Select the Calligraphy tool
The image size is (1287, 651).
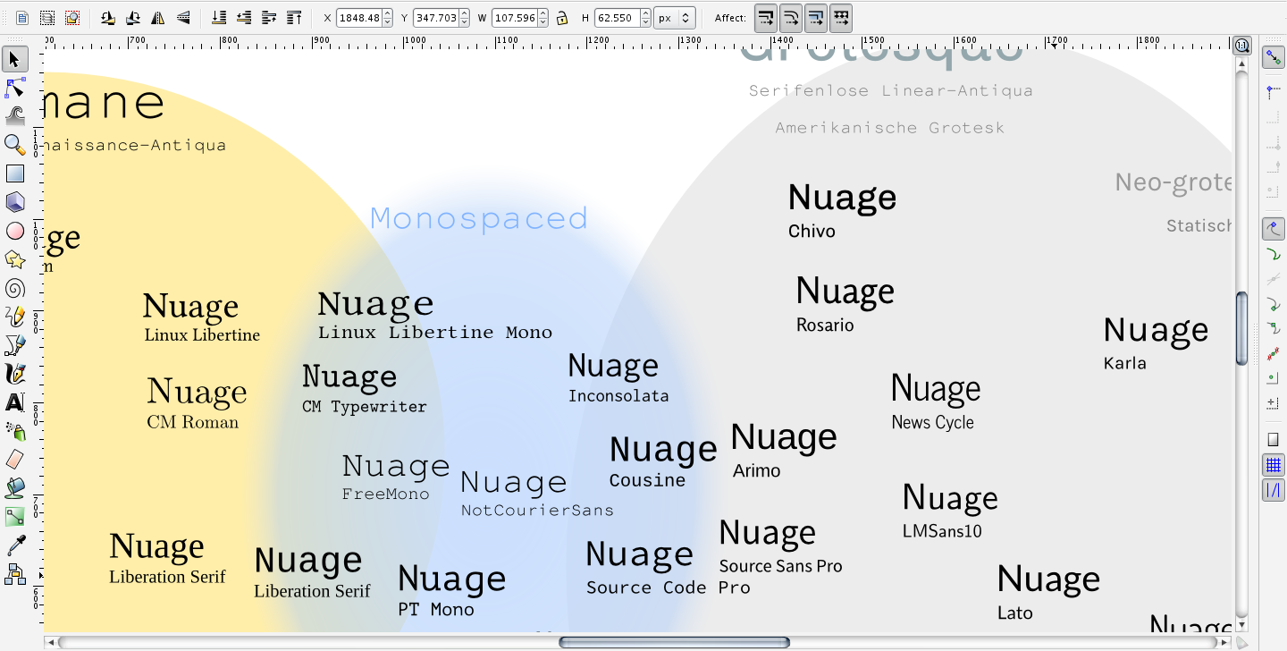click(x=14, y=374)
